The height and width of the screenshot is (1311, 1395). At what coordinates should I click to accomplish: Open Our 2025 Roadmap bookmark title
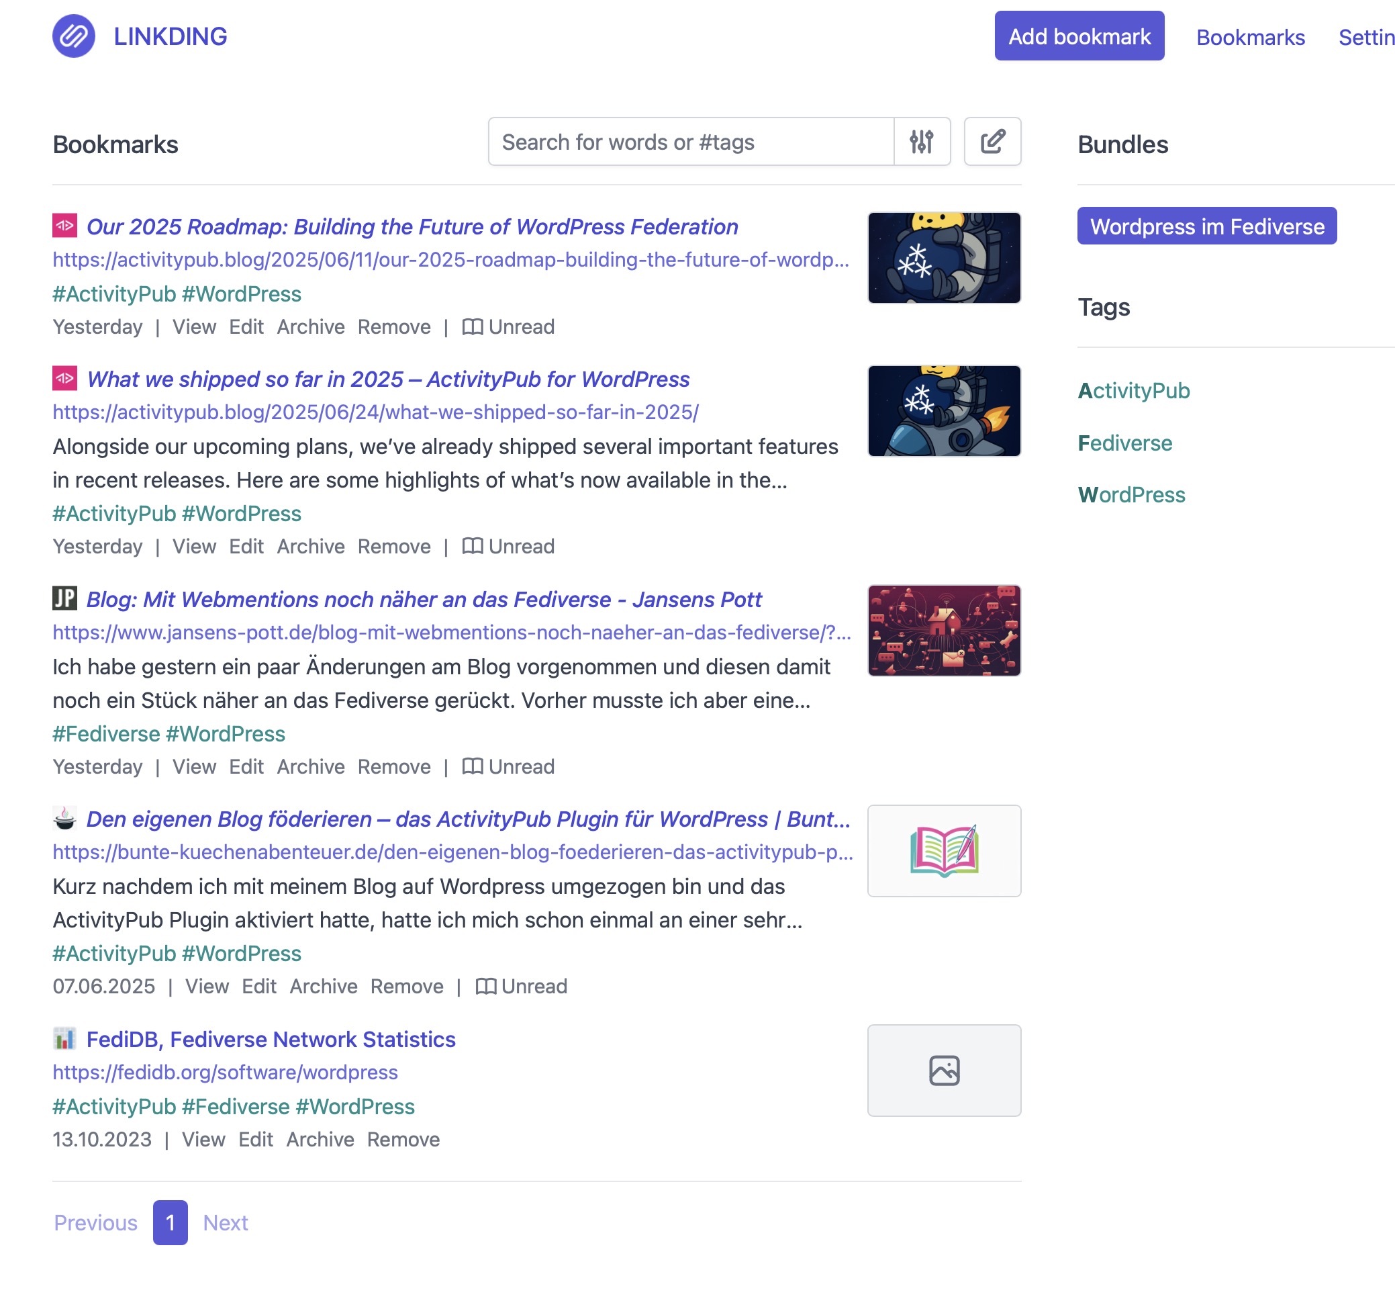pyautogui.click(x=413, y=227)
